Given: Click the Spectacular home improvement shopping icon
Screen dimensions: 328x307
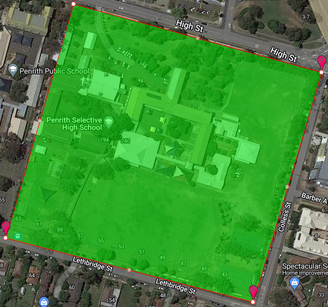Looking at the screenshot, I should (295, 283).
